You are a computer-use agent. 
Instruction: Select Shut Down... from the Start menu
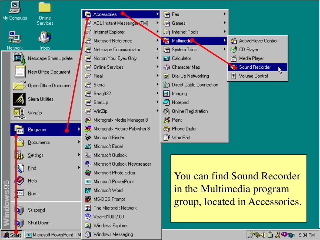coord(46,222)
